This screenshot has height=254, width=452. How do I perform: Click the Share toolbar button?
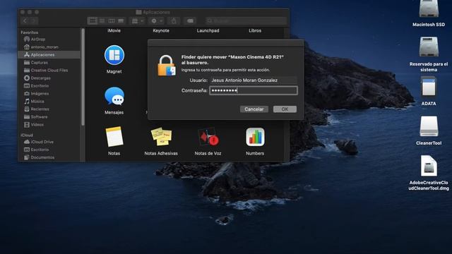pyautogui.click(x=174, y=20)
